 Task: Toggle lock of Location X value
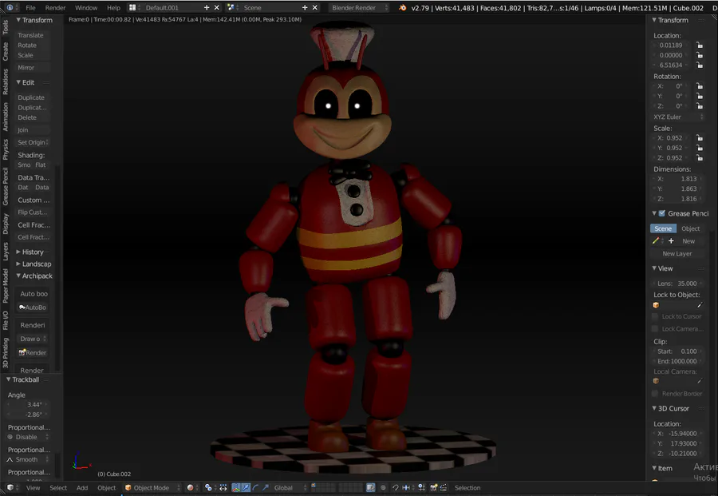pos(699,45)
